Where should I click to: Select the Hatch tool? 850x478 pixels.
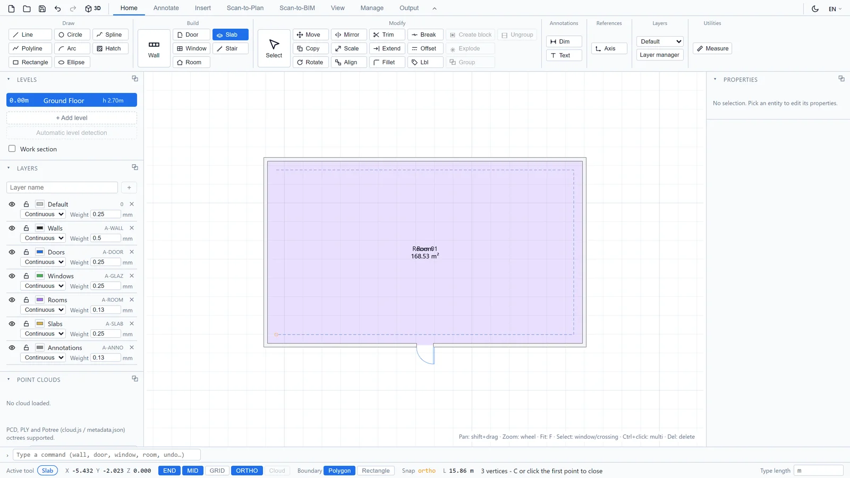click(110, 48)
